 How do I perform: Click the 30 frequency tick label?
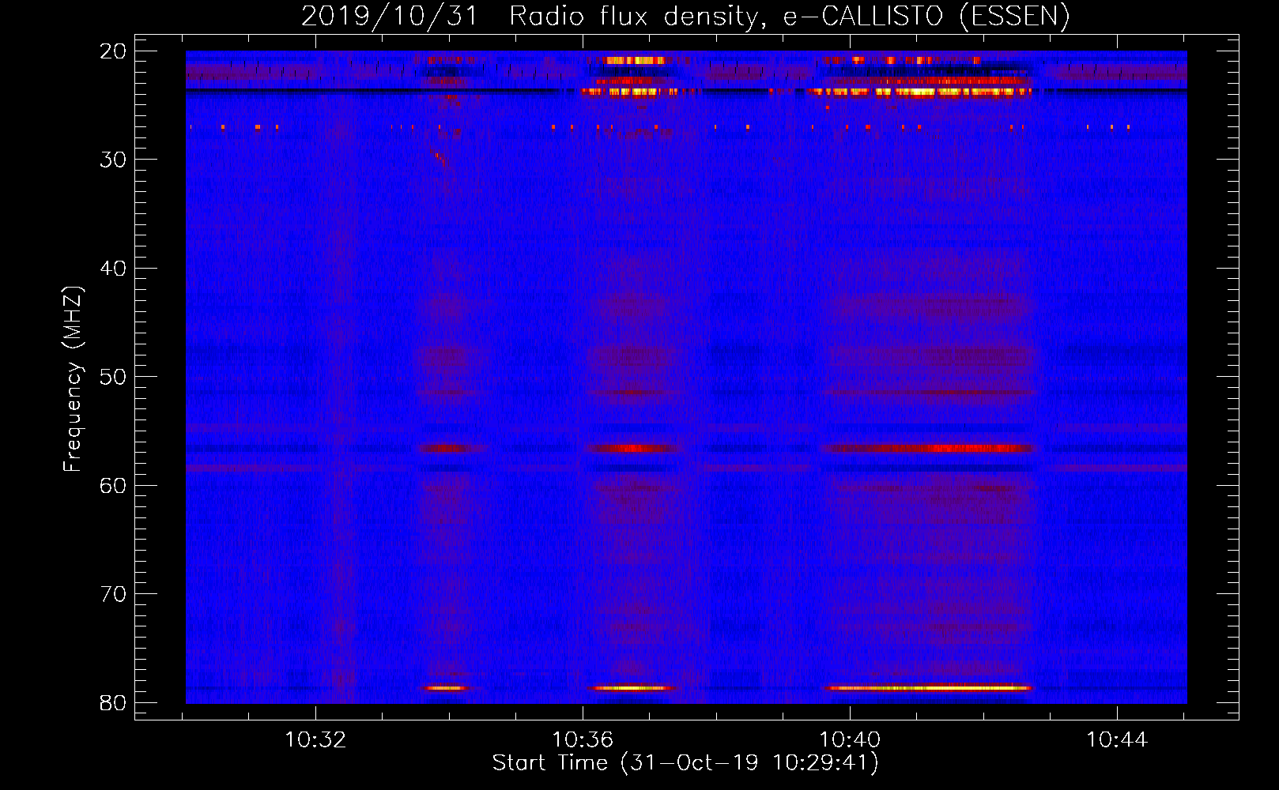coord(113,160)
